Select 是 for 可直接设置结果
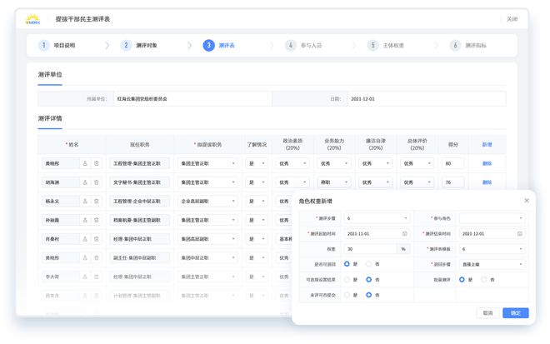 (x=347, y=280)
